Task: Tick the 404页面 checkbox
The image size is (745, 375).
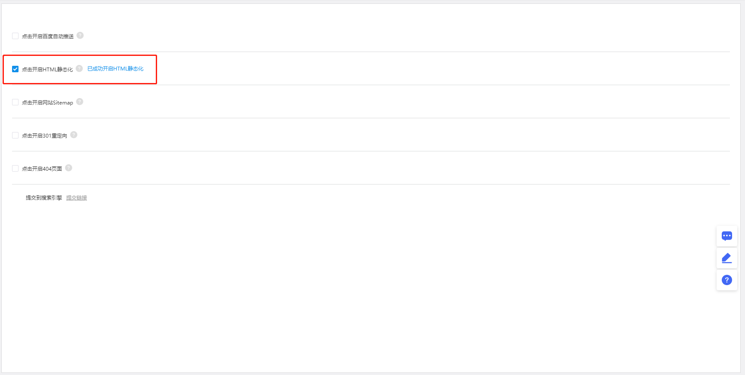Action: pos(15,169)
